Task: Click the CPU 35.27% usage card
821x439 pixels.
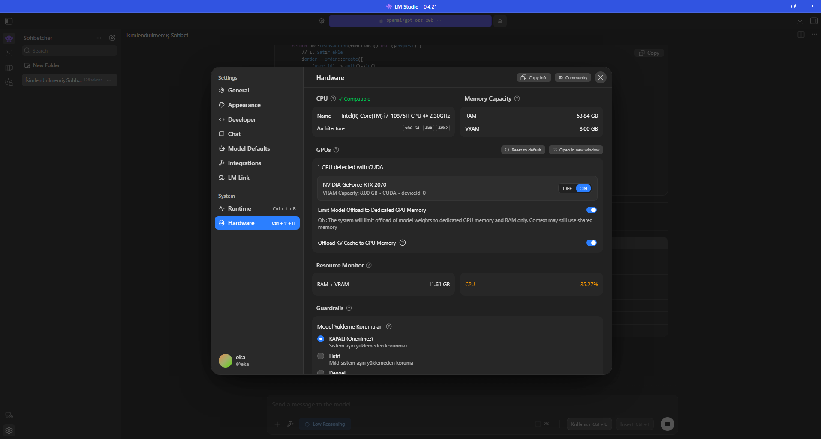Action: (532, 284)
